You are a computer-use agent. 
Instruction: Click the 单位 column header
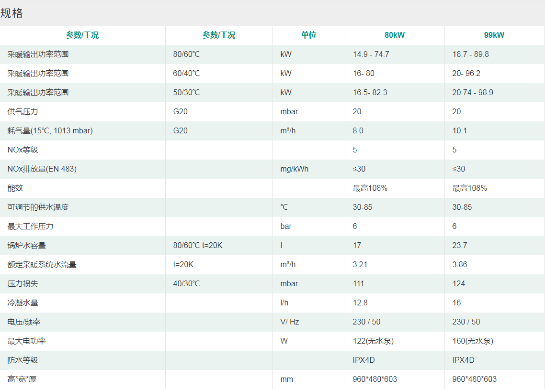pos(308,35)
